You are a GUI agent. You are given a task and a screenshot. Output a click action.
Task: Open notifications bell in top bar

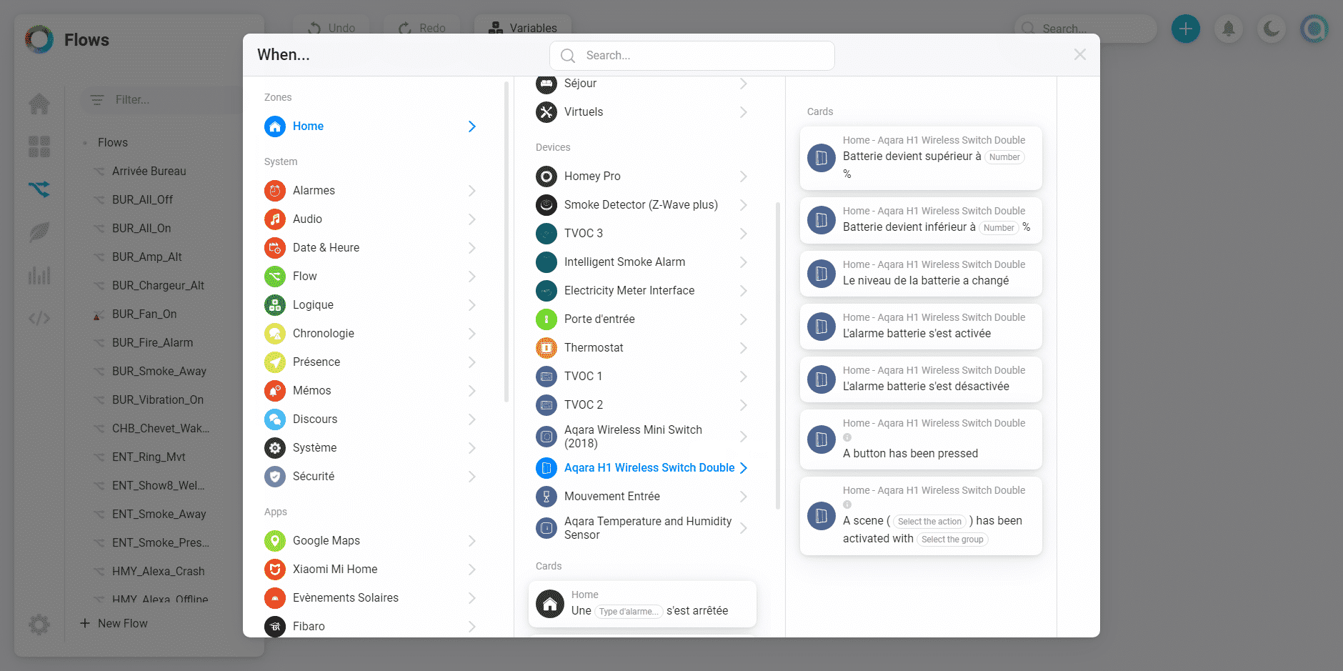[1229, 29]
